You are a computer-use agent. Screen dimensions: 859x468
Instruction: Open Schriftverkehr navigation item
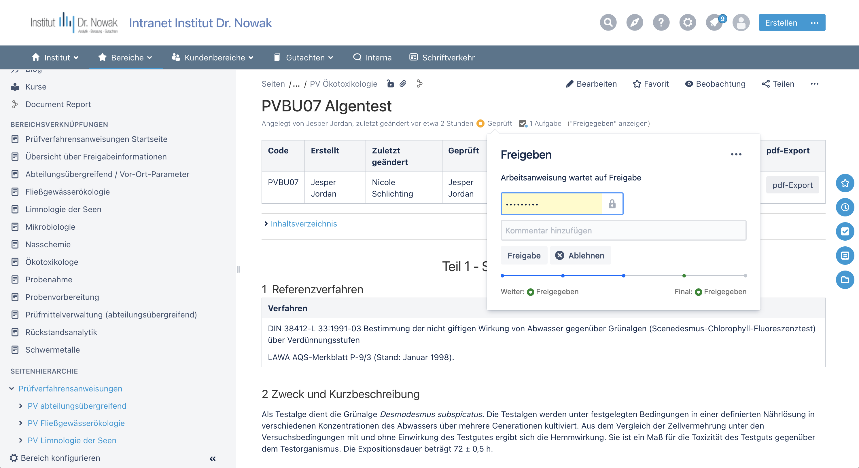click(x=442, y=57)
